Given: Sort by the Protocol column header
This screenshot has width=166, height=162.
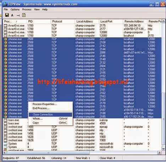Looking at the screenshot, I should click(x=63, y=21).
